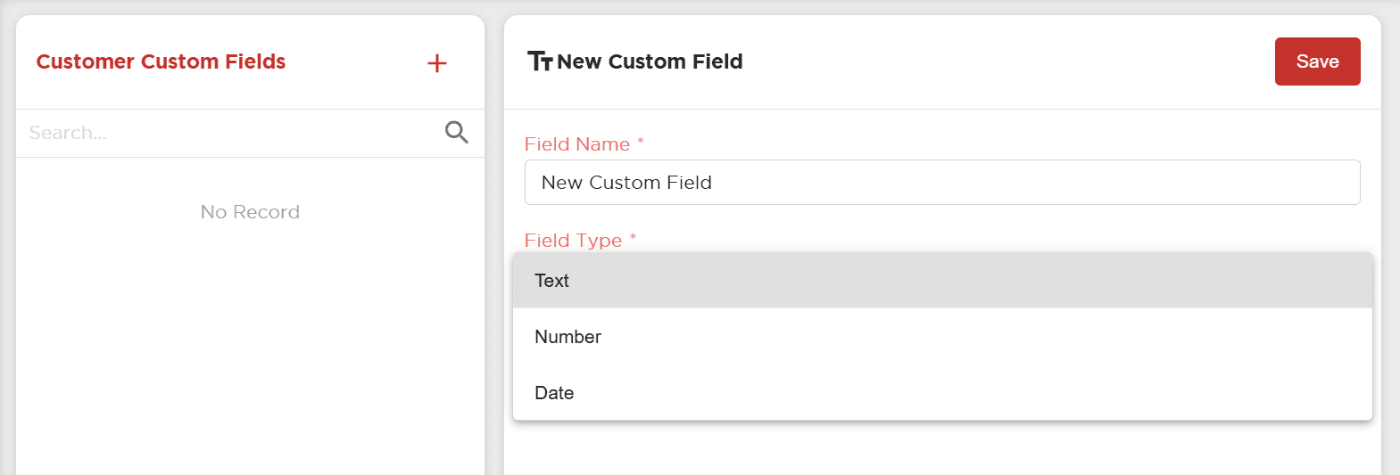Click the Customer Custom Fields heading
Screen dimensions: 1400x475
[161, 61]
